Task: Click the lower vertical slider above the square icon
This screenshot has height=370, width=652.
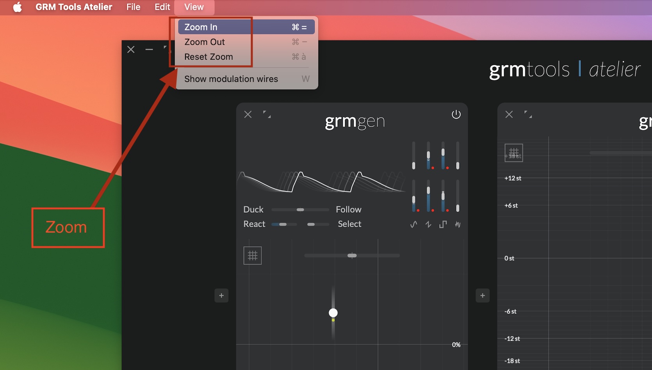Action: click(443, 196)
